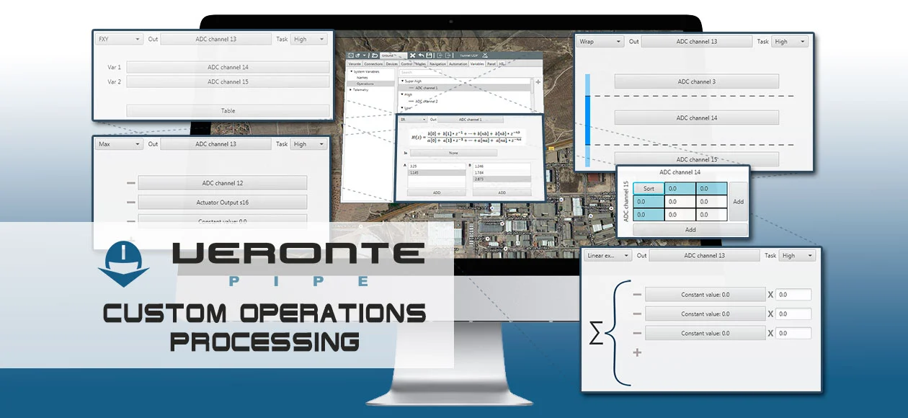The width and height of the screenshot is (908, 418).
Task: Remove second Constant value row via minus icon
Action: (x=637, y=314)
